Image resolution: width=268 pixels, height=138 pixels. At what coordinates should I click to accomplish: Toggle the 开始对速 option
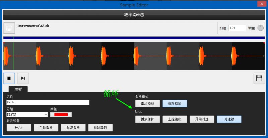(202, 119)
